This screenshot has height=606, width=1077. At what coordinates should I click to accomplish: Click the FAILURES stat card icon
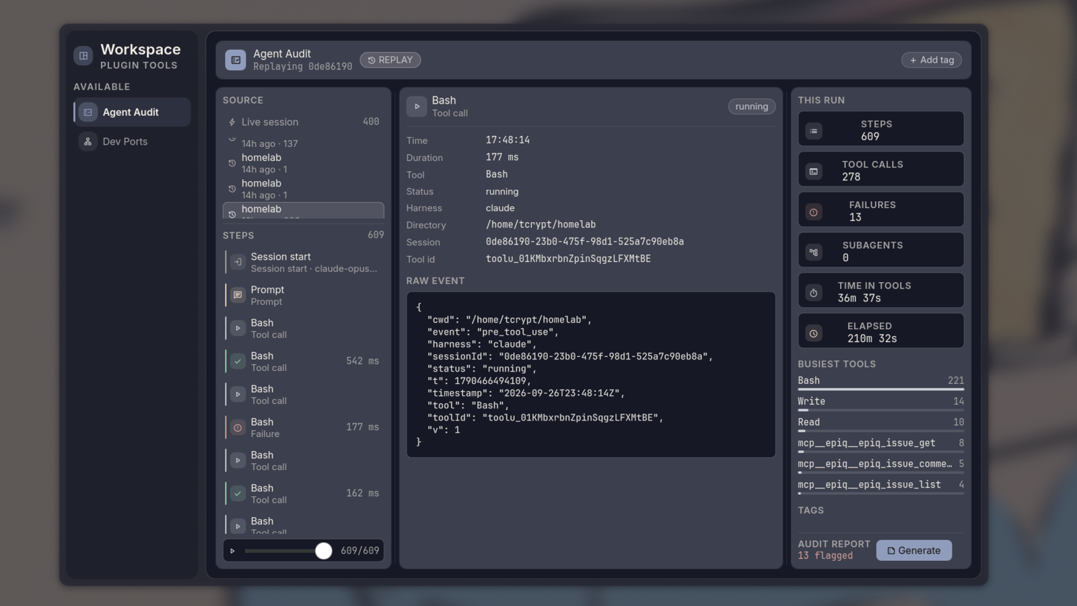click(x=814, y=212)
